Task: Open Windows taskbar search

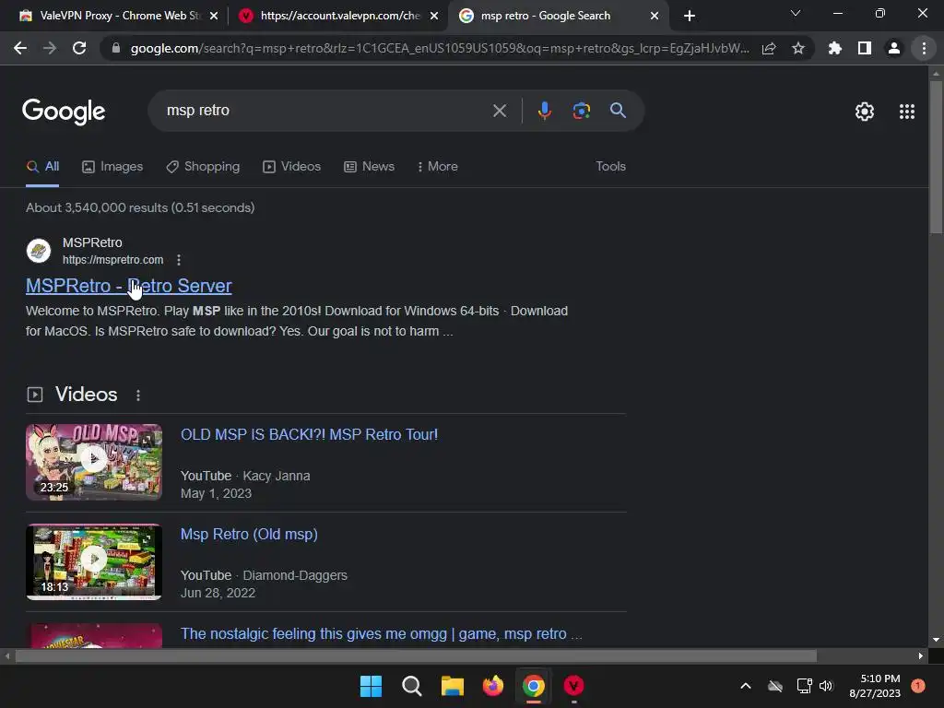Action: point(412,686)
